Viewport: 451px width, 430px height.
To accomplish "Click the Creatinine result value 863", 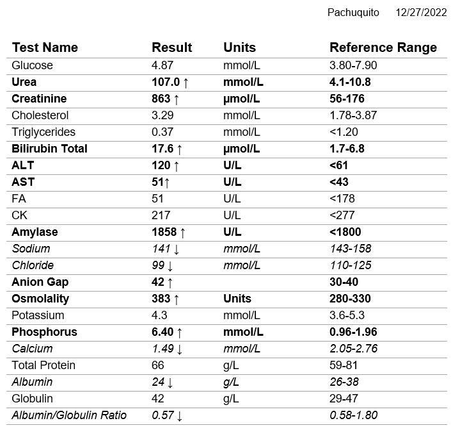I will click(161, 99).
